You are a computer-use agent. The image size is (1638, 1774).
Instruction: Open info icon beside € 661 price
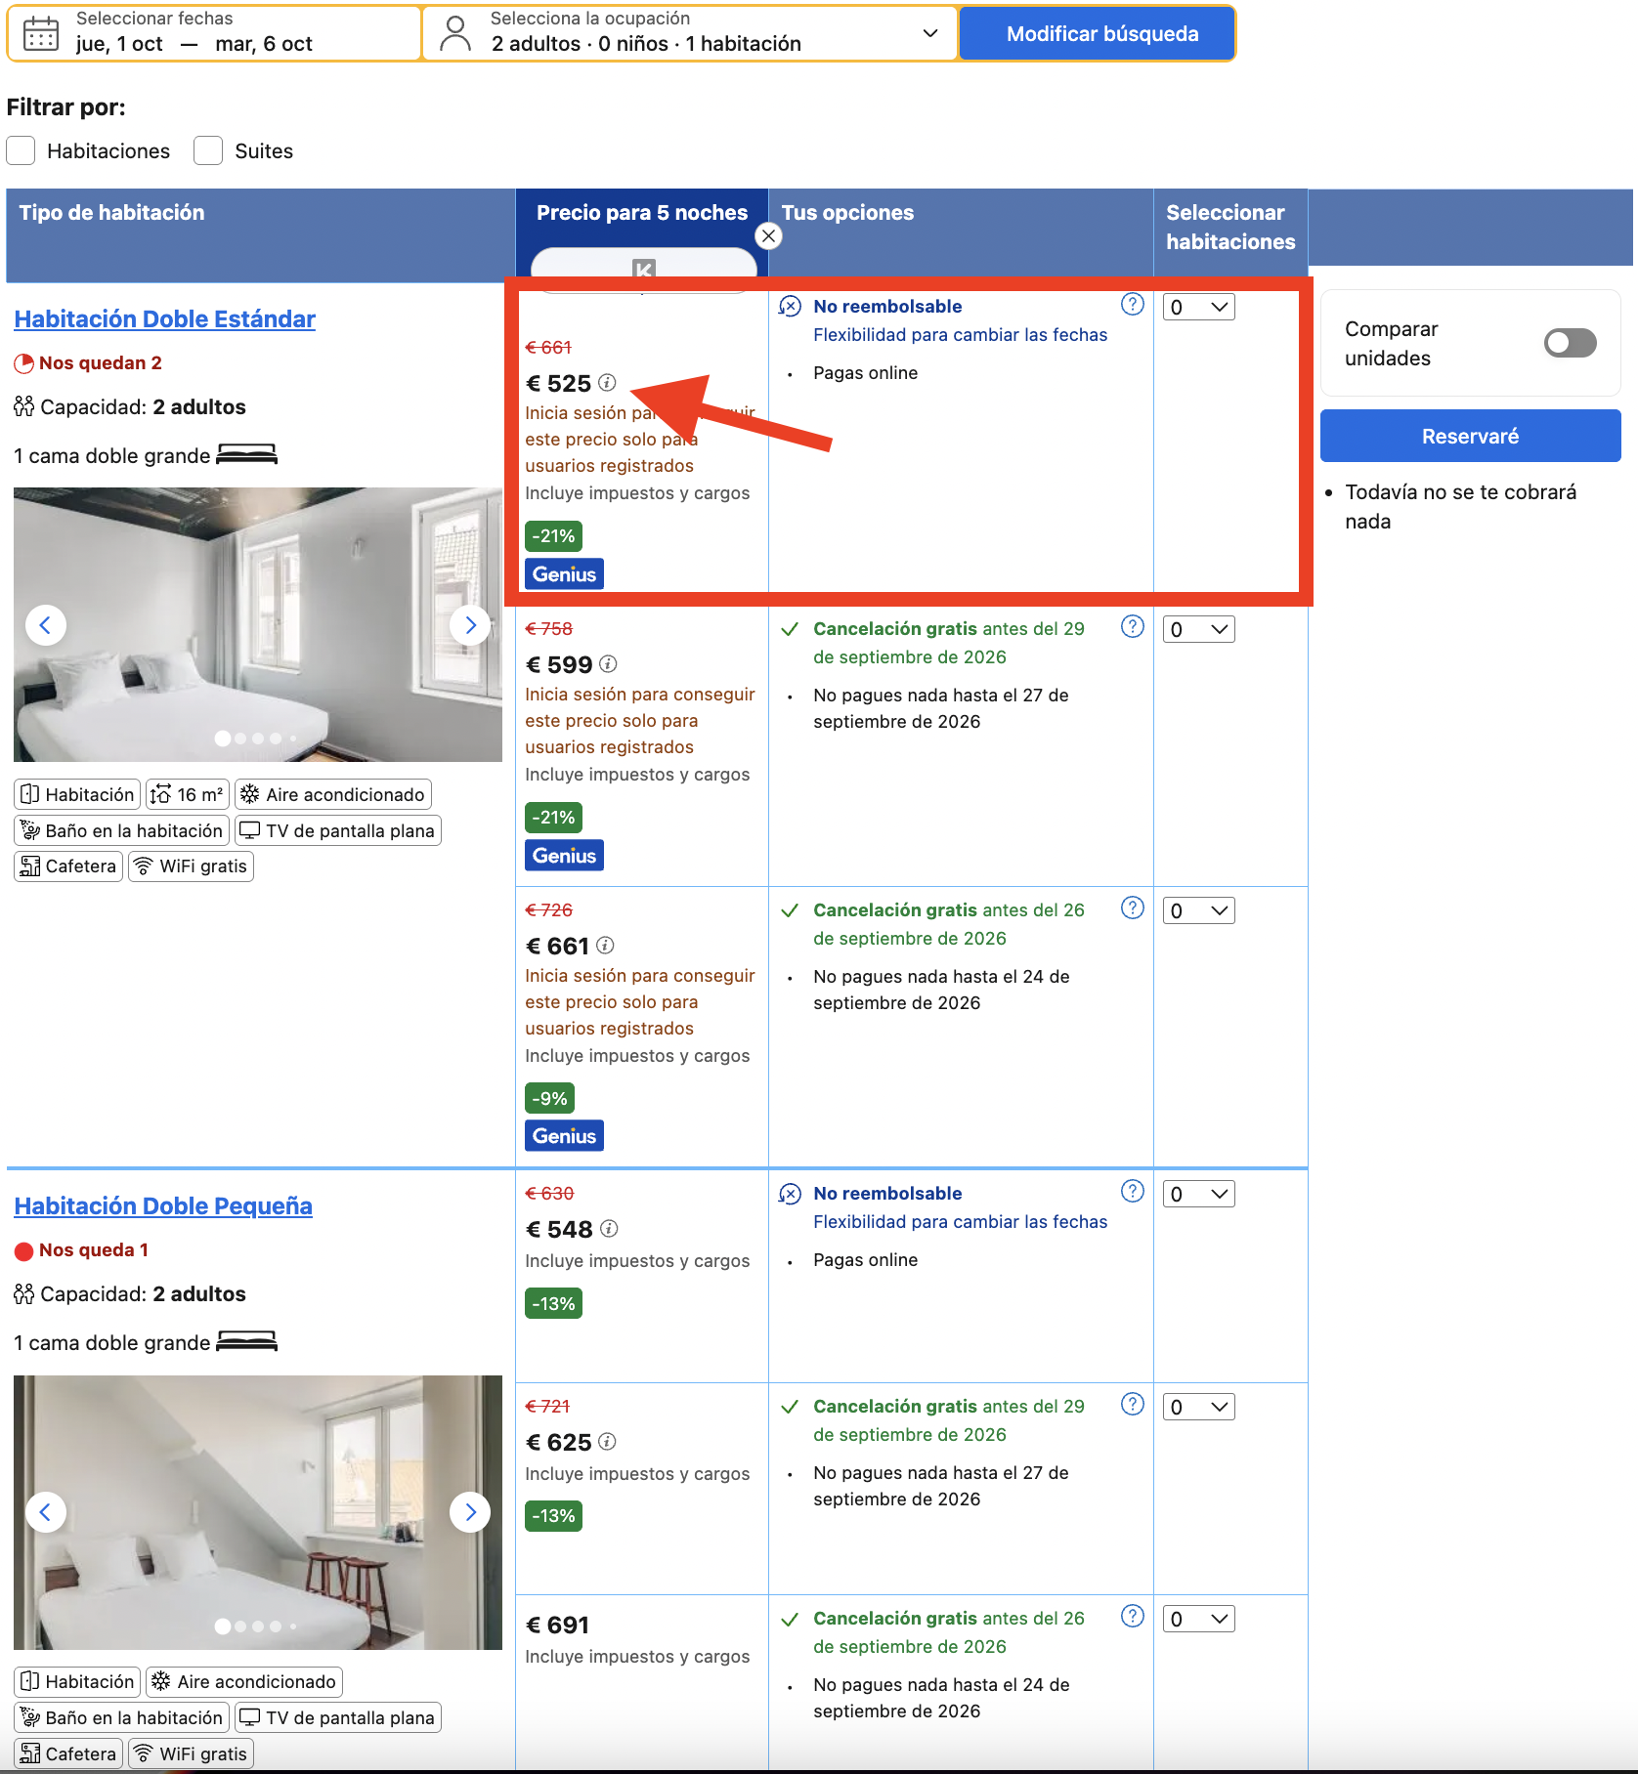pos(605,945)
